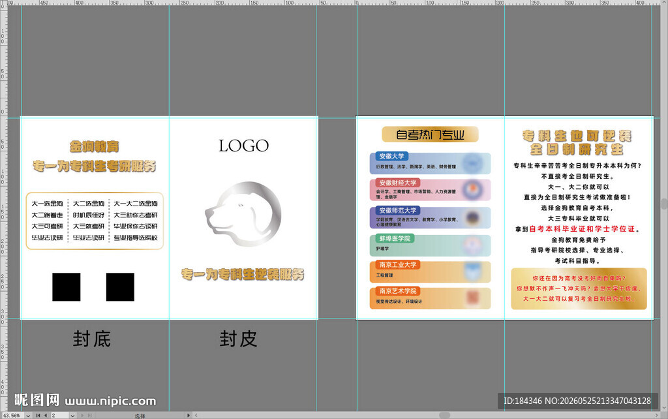Image resolution: width=668 pixels, height=419 pixels.
Task: Select the 安徽师范大学 card label
Action: [398, 211]
